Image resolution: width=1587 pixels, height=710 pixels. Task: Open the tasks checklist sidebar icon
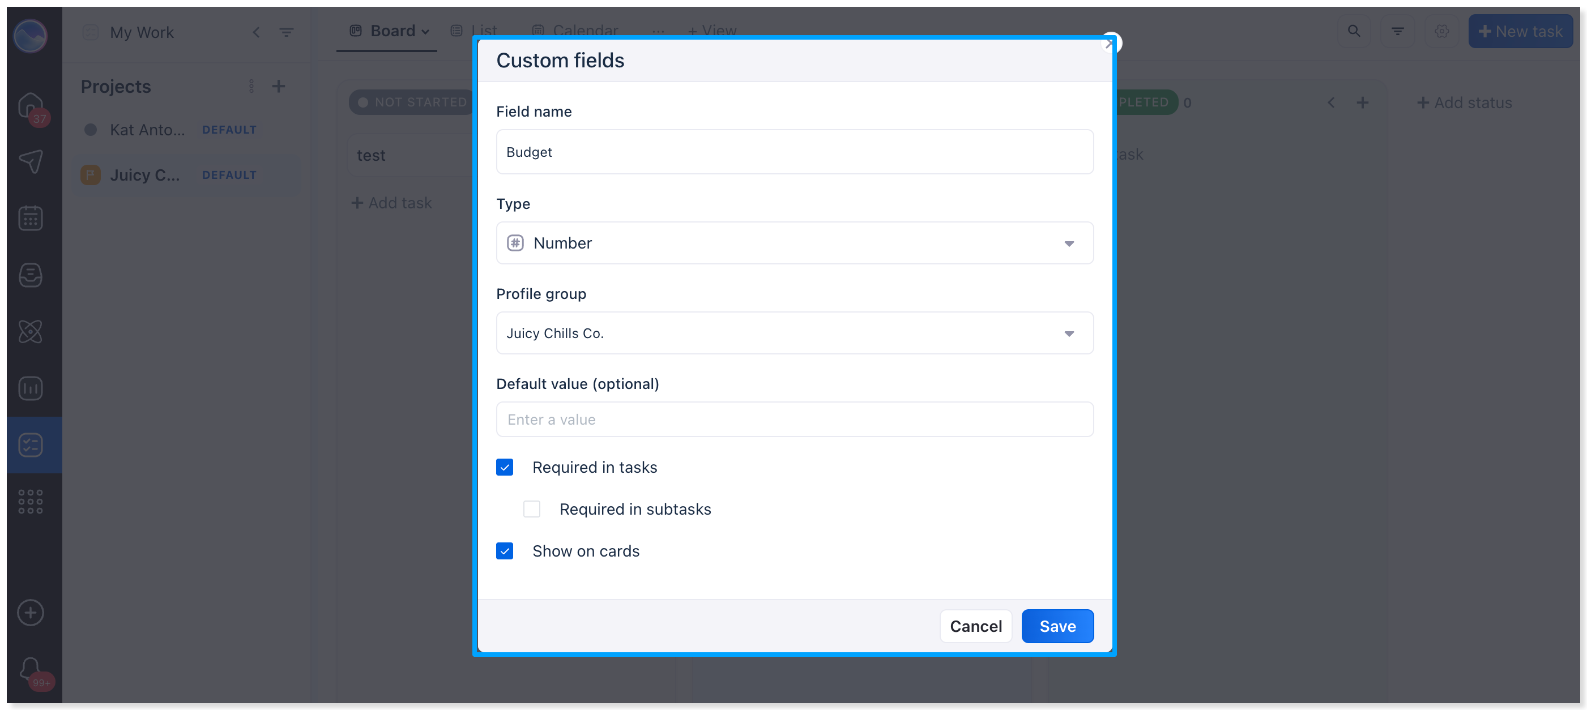[30, 444]
